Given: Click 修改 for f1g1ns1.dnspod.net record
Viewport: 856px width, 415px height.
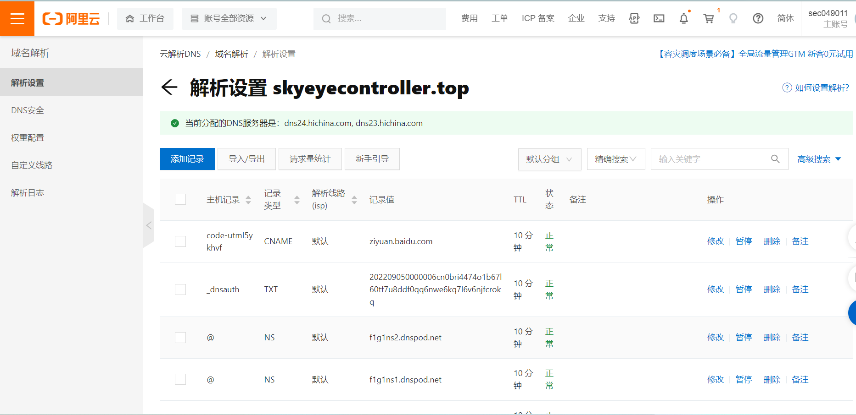Looking at the screenshot, I should pyautogui.click(x=716, y=380).
